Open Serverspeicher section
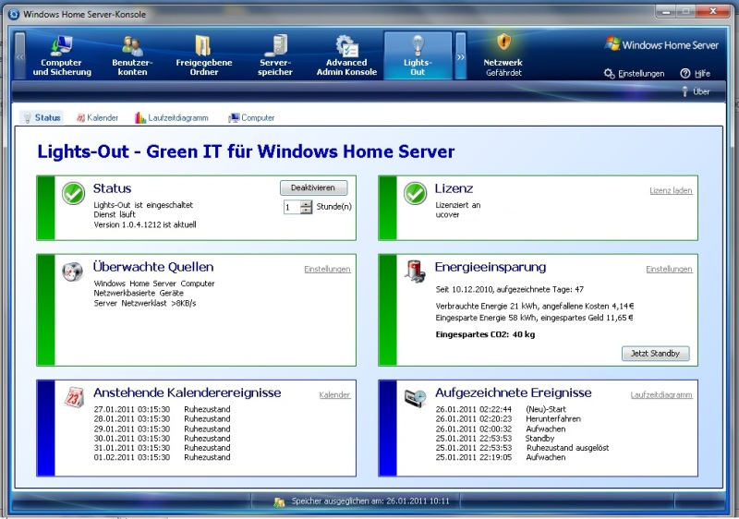The width and height of the screenshot is (739, 519). (274, 56)
